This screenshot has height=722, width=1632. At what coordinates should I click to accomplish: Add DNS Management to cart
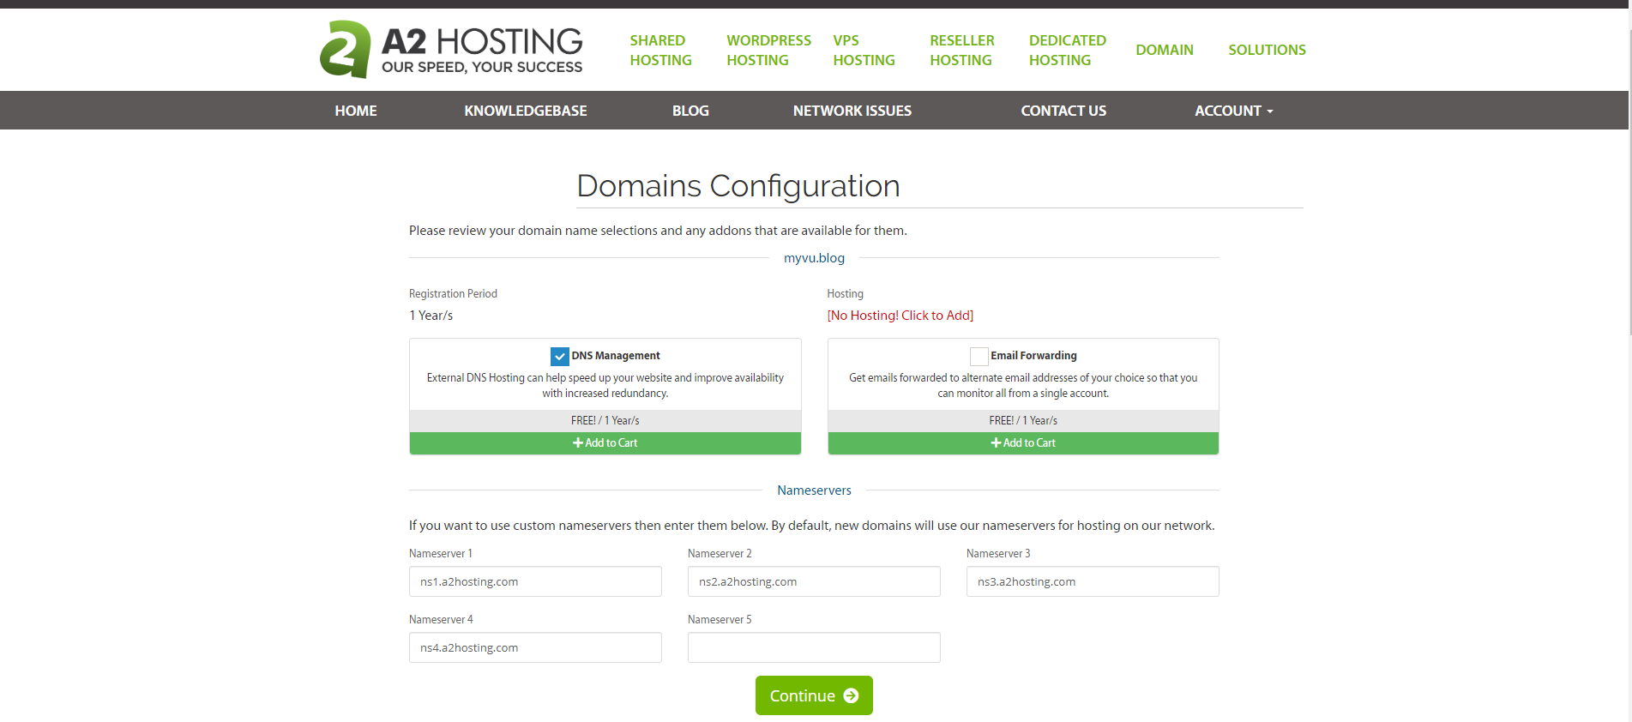pyautogui.click(x=605, y=443)
